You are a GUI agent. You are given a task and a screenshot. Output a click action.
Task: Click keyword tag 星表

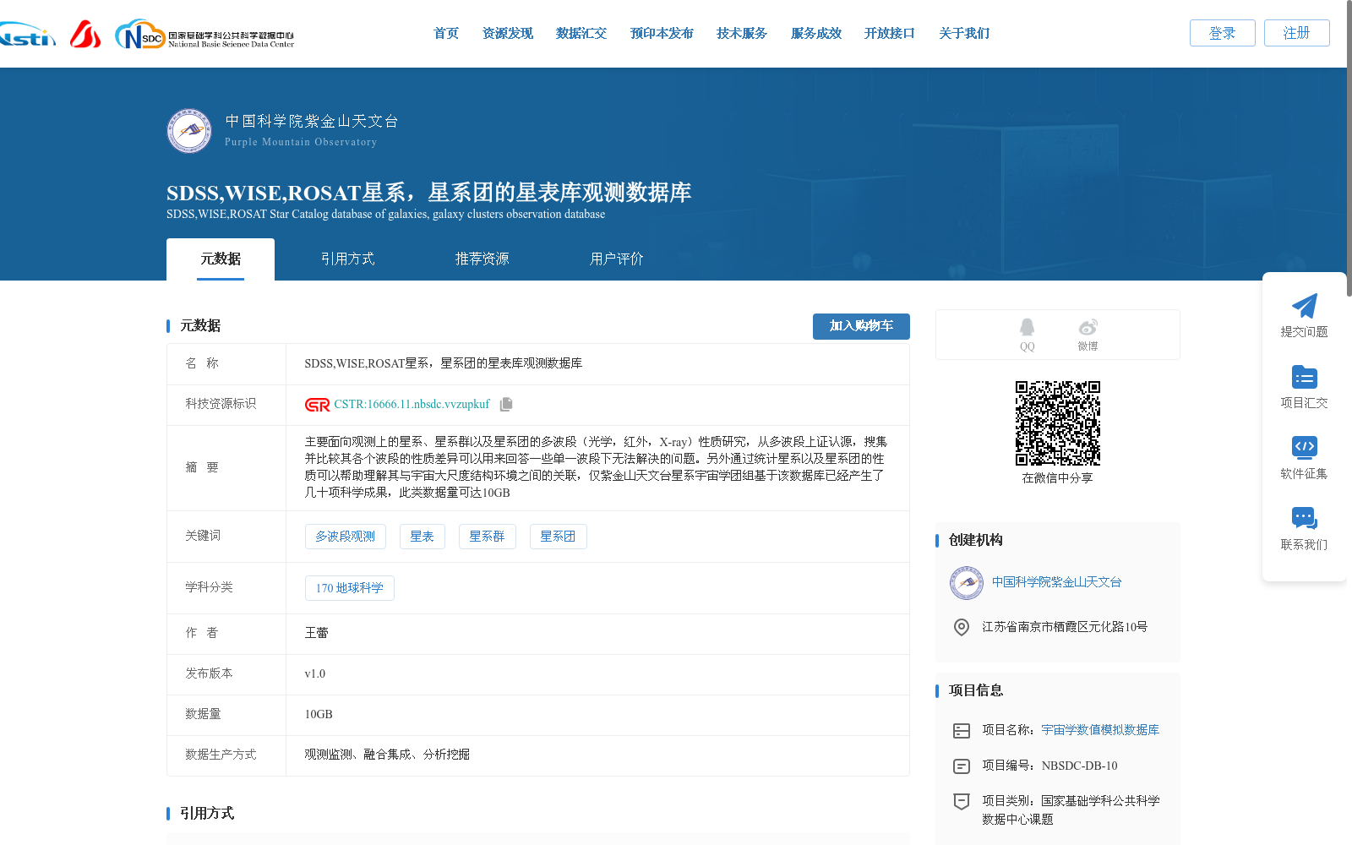422,537
